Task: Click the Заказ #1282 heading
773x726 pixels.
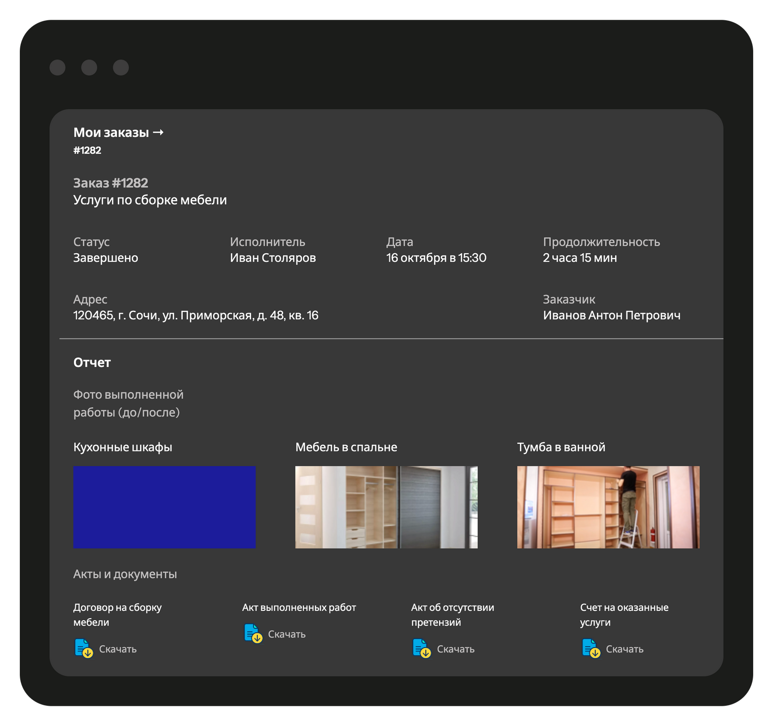Action: click(111, 183)
